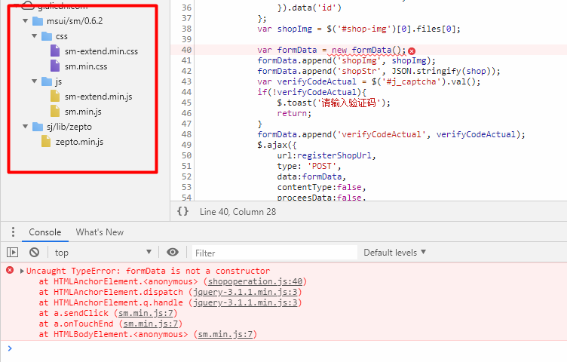Collapse the msui/sm/0.6.2 folder arrow

26,21
